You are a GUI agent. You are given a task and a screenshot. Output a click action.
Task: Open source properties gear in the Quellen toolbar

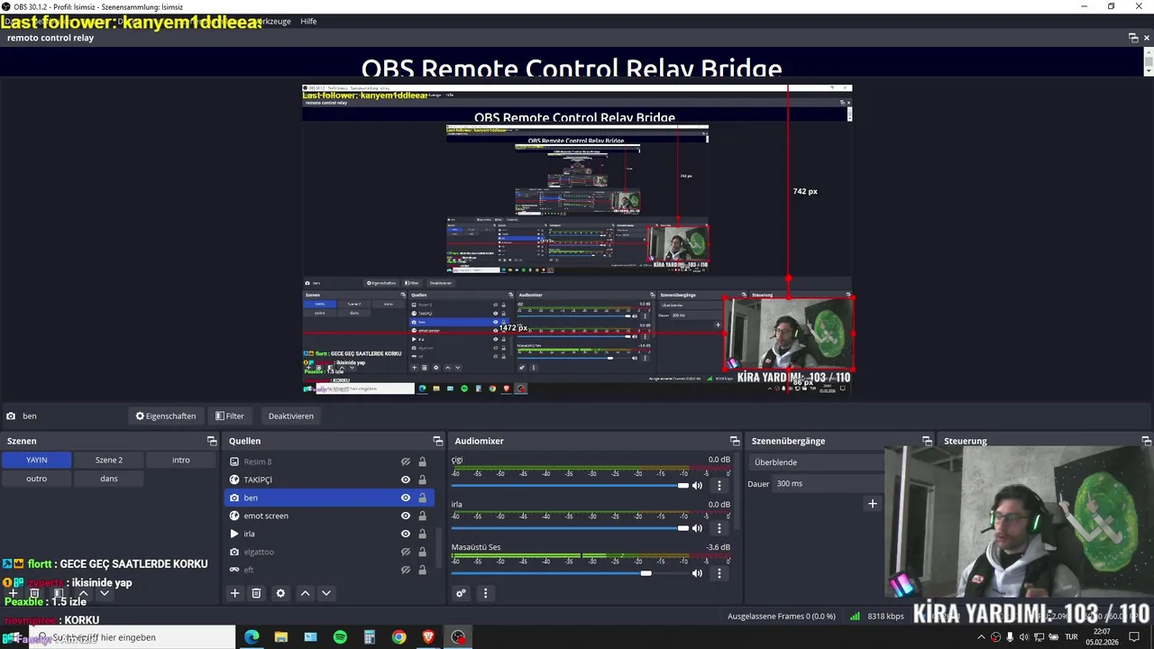coord(280,593)
